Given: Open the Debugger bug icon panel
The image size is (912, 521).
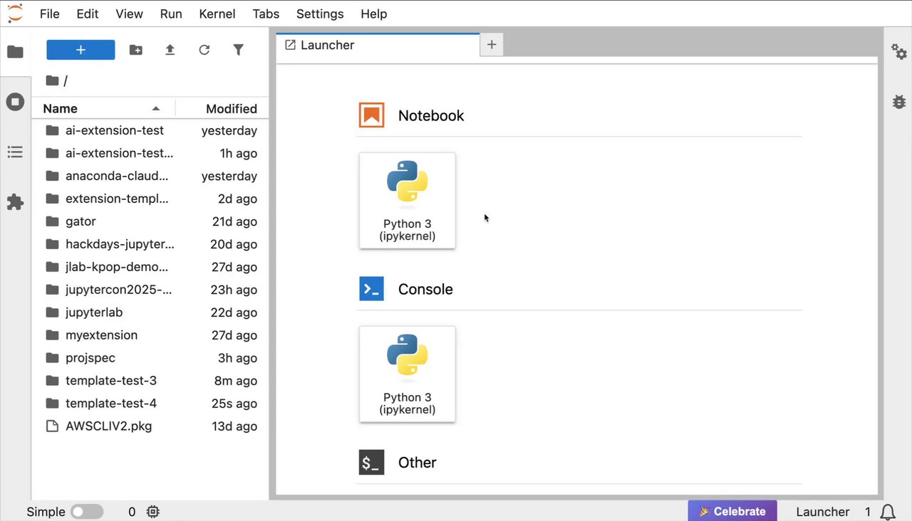Looking at the screenshot, I should click(898, 102).
